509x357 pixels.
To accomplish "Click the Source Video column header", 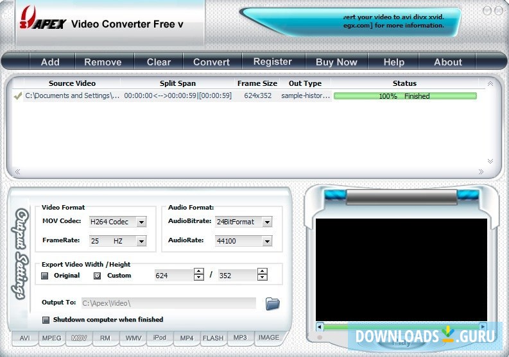I will [72, 83].
